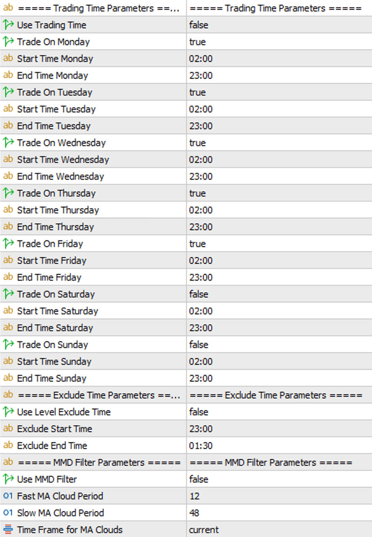Click the boolean icon beside Use MMD Filter
372x537 pixels.
8,479
